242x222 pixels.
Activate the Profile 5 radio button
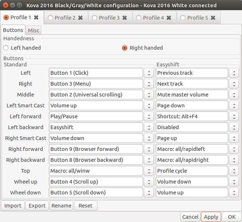click(183, 18)
